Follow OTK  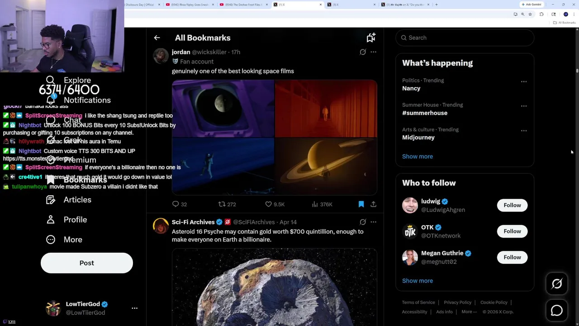point(512,231)
